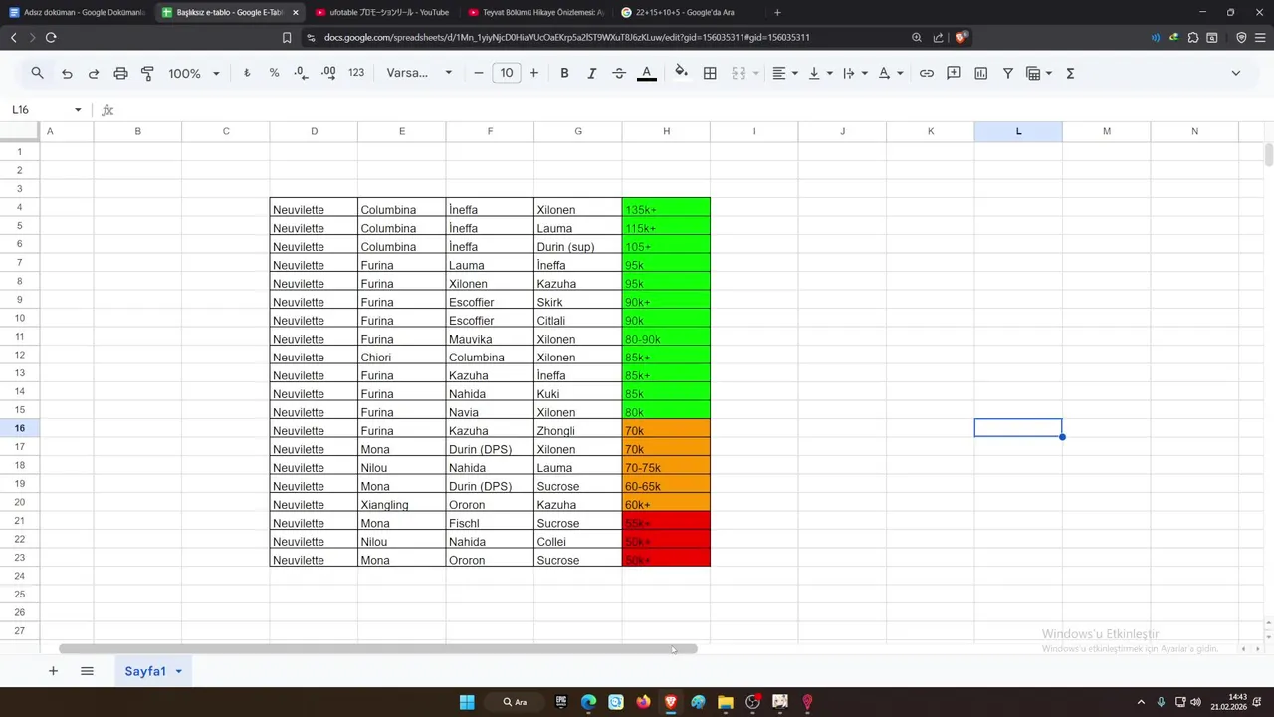
Task: Select the green 135k+ cell
Action: click(x=666, y=209)
